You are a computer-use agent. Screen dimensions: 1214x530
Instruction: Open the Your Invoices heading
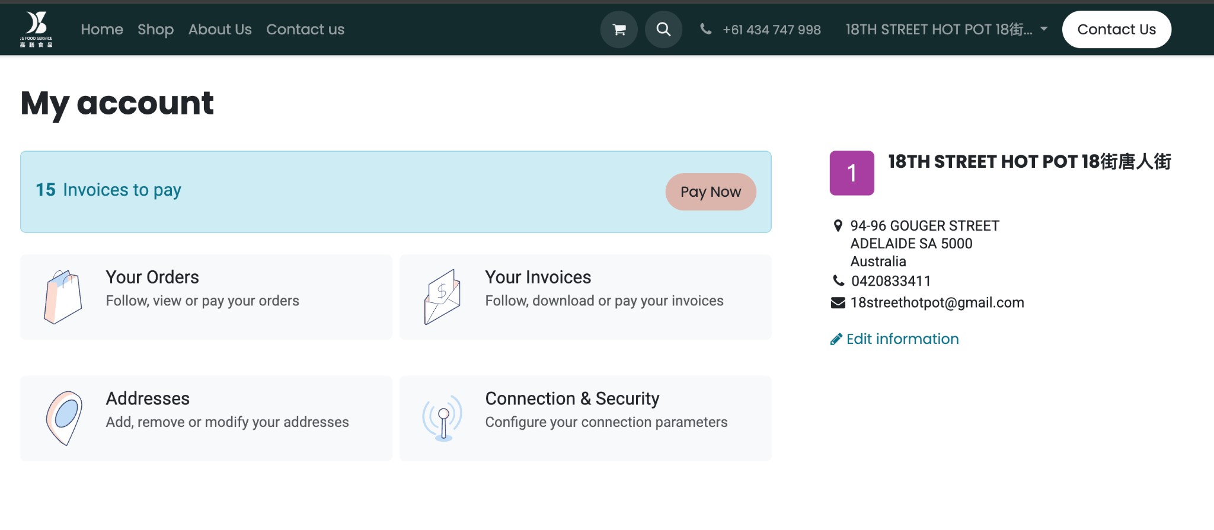click(x=538, y=277)
